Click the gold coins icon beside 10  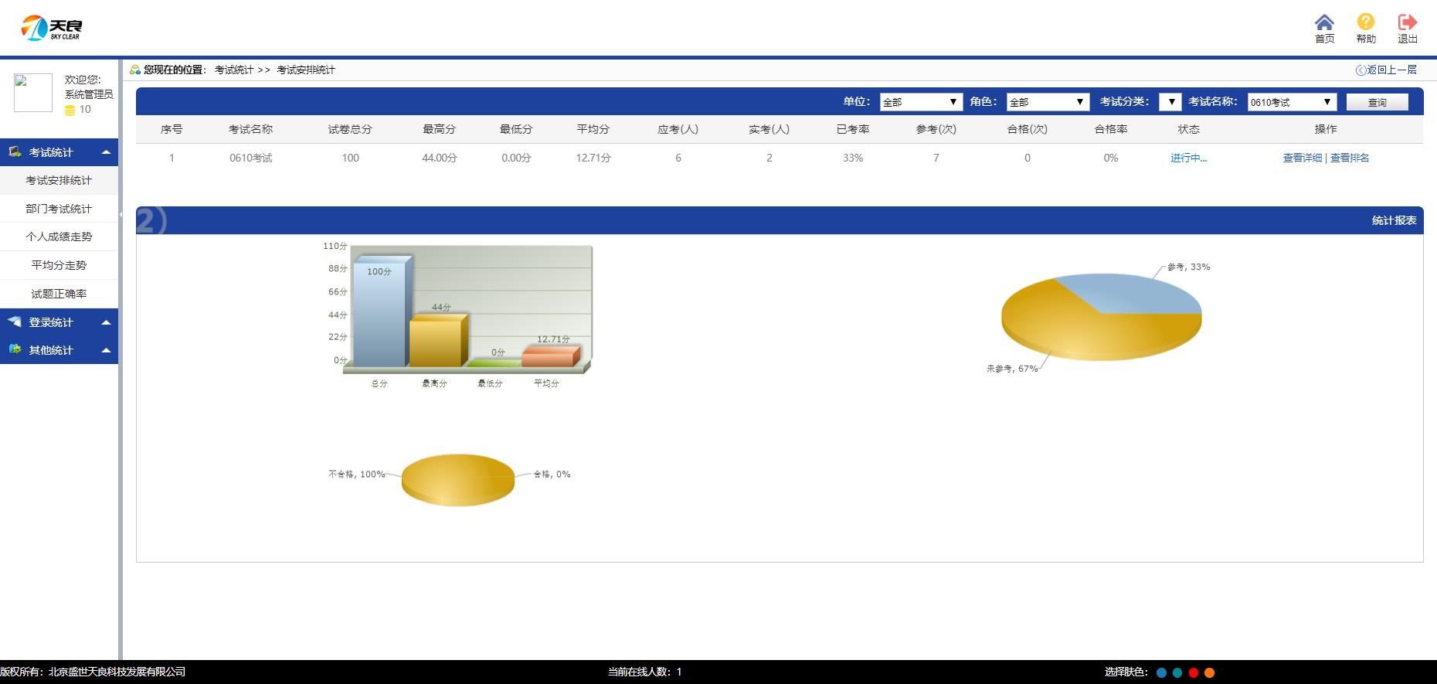pyautogui.click(x=70, y=111)
